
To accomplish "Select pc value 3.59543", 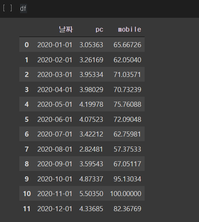I will (91, 164).
